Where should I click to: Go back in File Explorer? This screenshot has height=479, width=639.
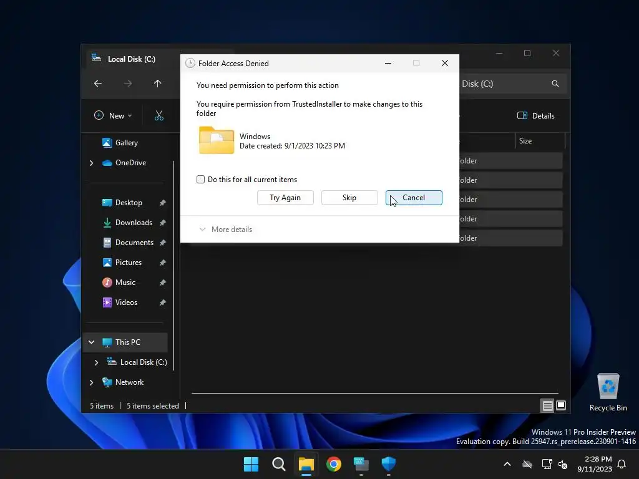tap(98, 84)
